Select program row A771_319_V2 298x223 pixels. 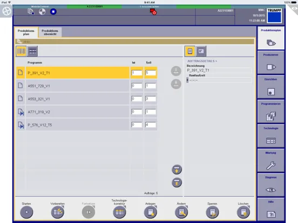(x=78, y=111)
